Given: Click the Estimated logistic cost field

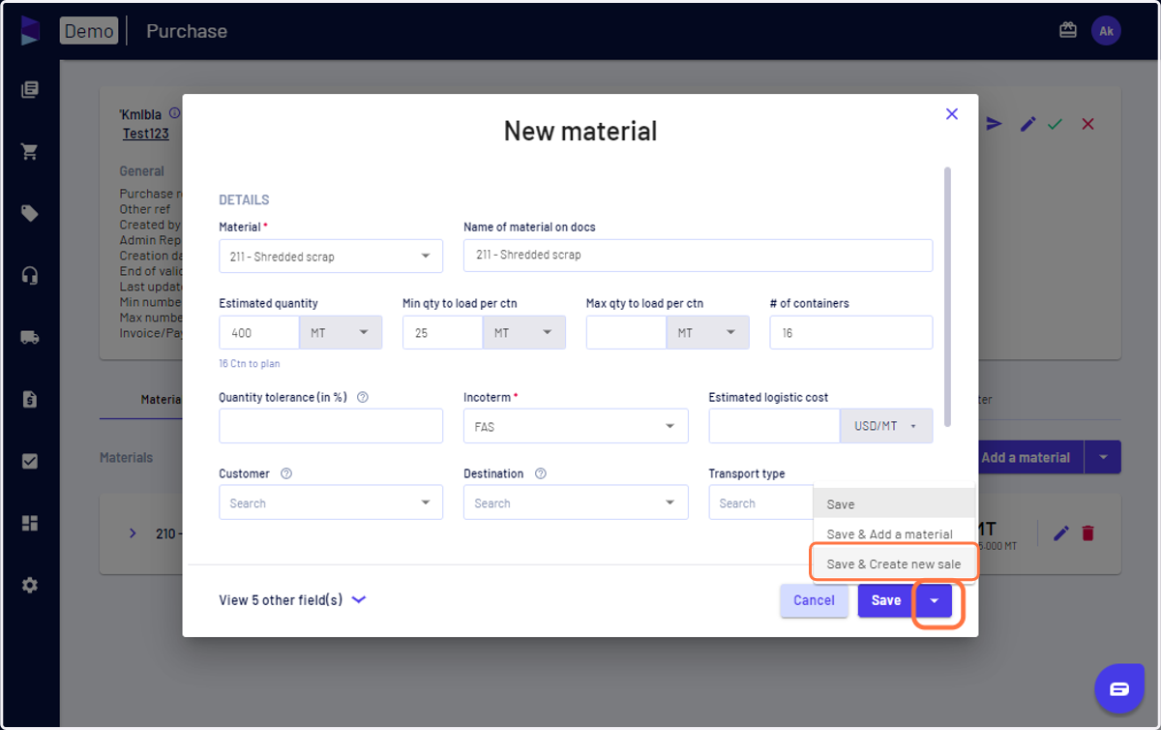Looking at the screenshot, I should coord(774,426).
